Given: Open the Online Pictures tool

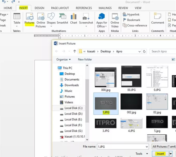Looking at the screenshot, I should tap(41, 20).
